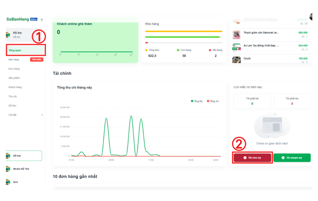Click the red Tôi cho nợ button
318x201 pixels.
coord(252,158)
